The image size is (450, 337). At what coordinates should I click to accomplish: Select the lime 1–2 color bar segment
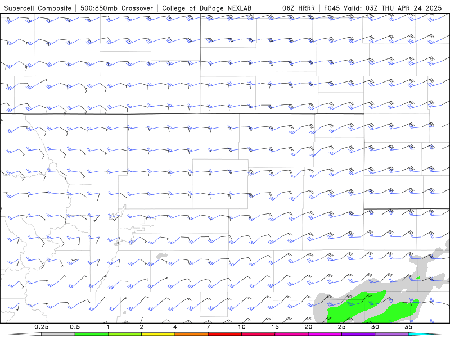pyautogui.click(x=125, y=334)
